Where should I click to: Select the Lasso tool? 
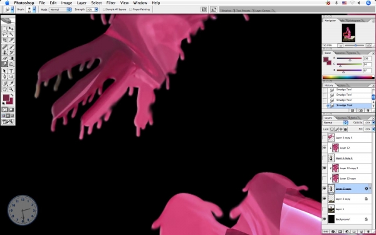4,34
